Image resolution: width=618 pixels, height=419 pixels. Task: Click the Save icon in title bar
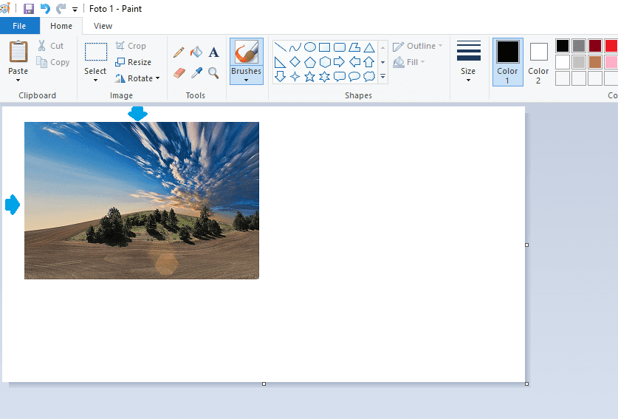pyautogui.click(x=29, y=9)
